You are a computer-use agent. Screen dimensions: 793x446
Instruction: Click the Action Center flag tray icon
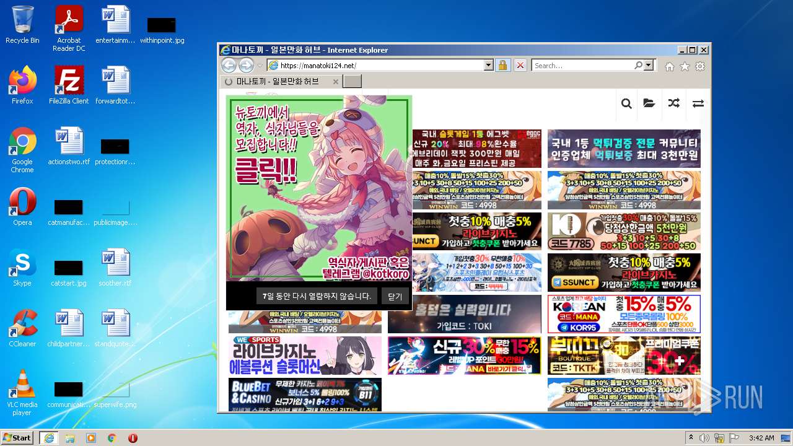click(735, 438)
